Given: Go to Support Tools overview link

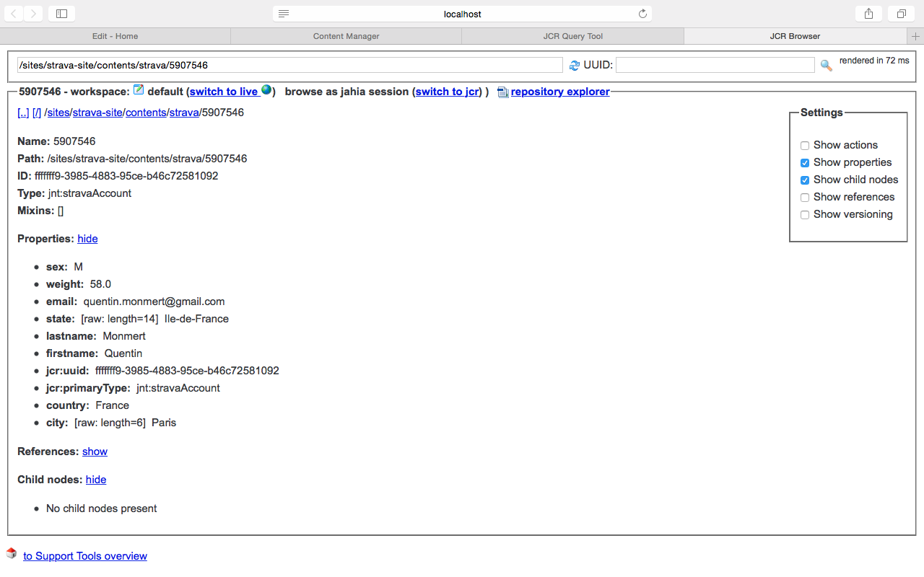Looking at the screenshot, I should (85, 556).
